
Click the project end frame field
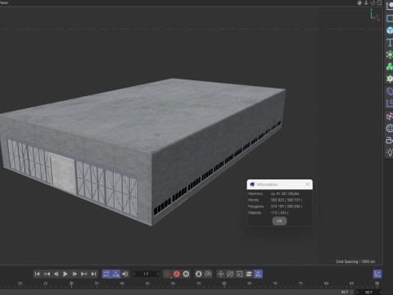(x=368, y=293)
